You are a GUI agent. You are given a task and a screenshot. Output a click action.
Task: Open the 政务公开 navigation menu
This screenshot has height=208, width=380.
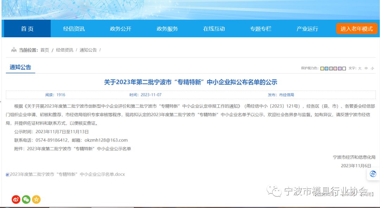tap(120, 29)
